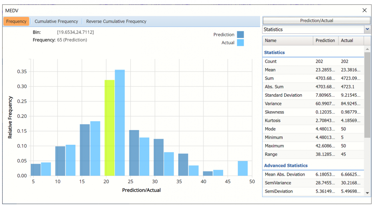Sort by the Name column header
This screenshot has height=206, width=373.
click(288, 40)
